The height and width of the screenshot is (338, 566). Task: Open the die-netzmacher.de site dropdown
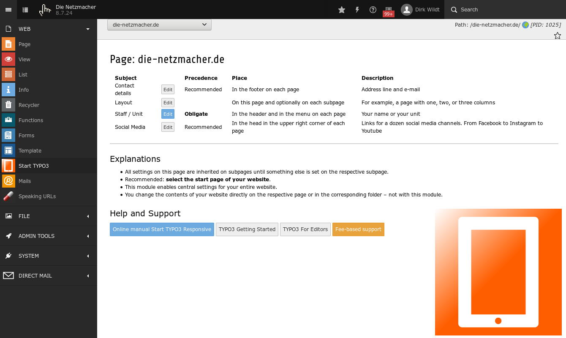coord(159,25)
